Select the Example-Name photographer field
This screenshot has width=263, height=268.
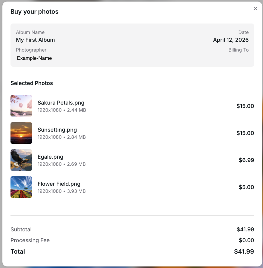[x=34, y=58]
